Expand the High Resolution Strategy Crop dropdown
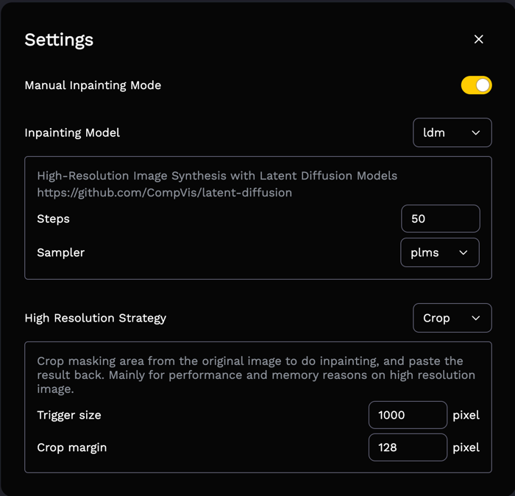Viewport: 515px width, 496px height. 452,318
